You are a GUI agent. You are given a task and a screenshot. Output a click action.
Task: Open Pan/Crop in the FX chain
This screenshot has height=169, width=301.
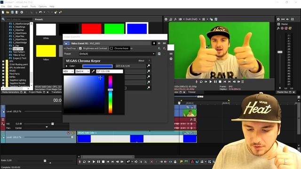pyautogui.click(x=71, y=48)
